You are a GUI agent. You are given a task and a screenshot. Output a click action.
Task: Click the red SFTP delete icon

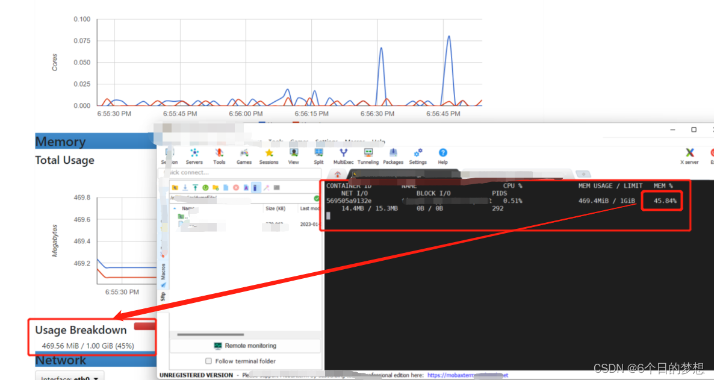[236, 188]
